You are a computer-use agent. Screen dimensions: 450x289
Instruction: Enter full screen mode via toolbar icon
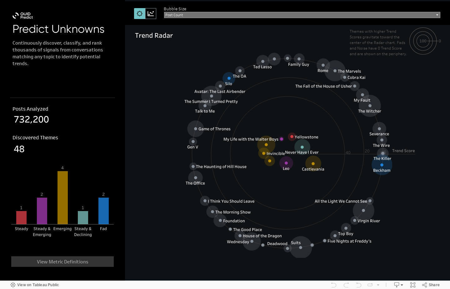(413, 285)
